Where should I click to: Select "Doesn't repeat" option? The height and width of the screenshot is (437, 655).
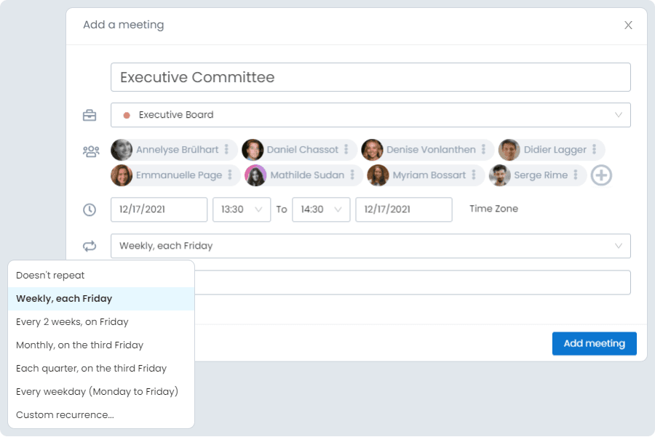point(51,276)
